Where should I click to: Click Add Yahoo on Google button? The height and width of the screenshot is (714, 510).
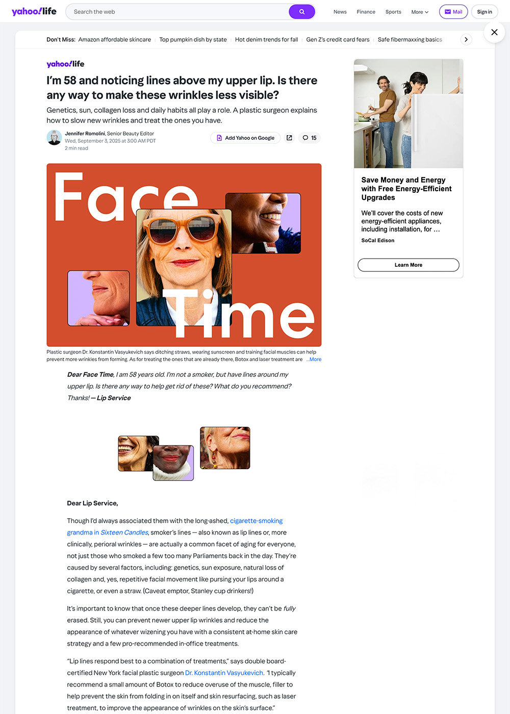pos(245,138)
